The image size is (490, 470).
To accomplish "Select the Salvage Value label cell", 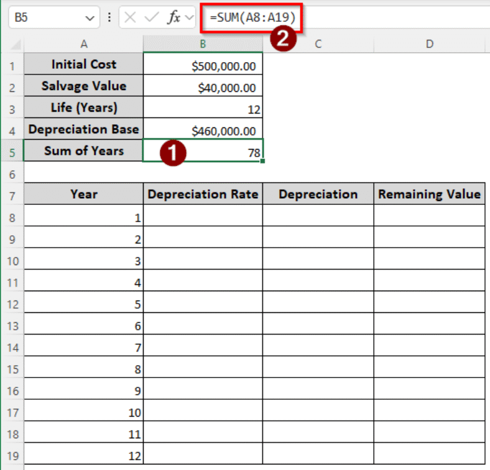I will (x=84, y=86).
